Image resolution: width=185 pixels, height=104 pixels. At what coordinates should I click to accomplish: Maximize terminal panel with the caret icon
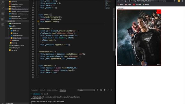click(108, 90)
